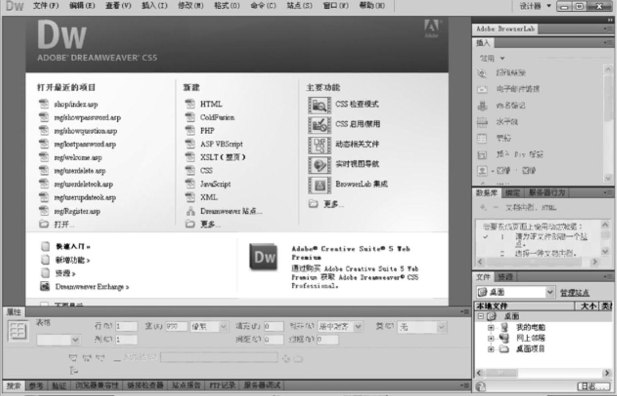The image size is (617, 396).
Task: Click the rows input field in Properties
Action: pos(126,327)
